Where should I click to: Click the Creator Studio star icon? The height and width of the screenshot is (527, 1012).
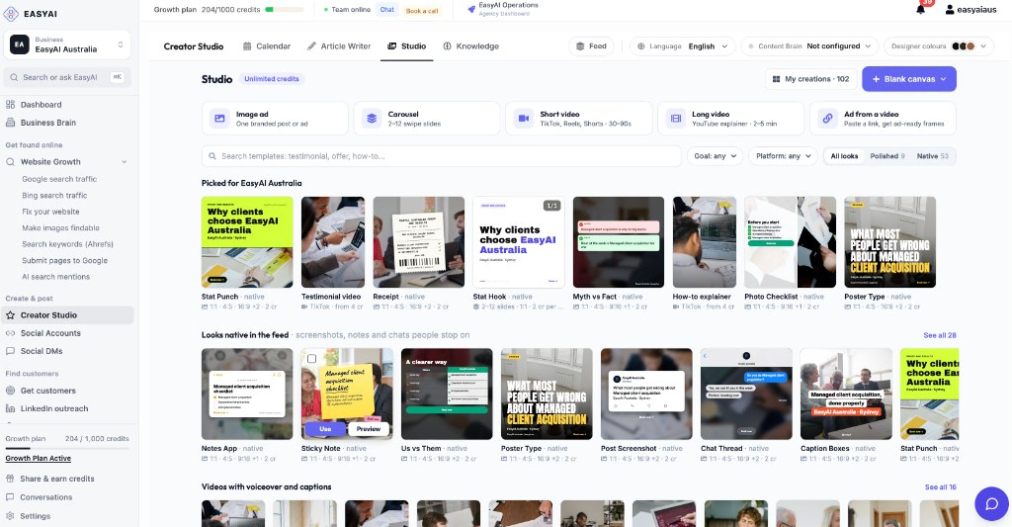click(x=10, y=315)
